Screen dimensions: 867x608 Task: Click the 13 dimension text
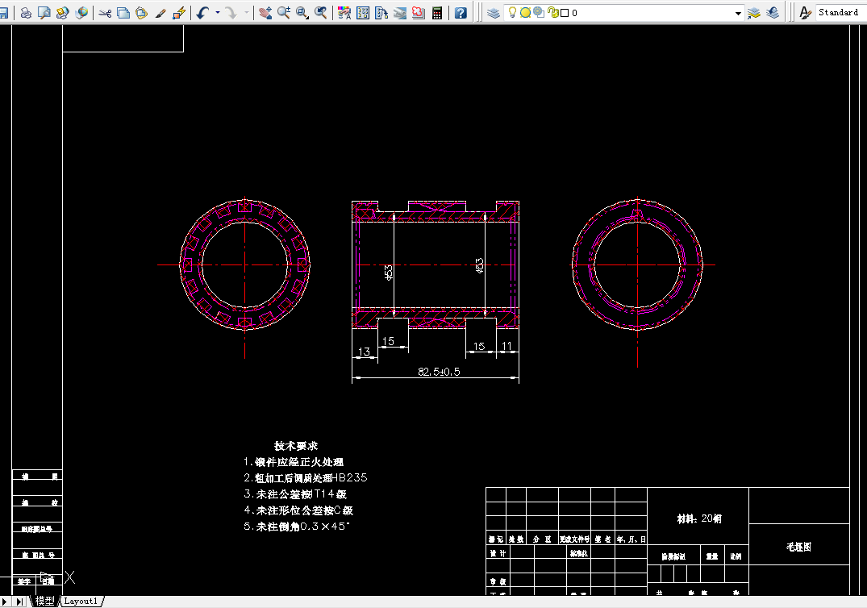point(364,352)
